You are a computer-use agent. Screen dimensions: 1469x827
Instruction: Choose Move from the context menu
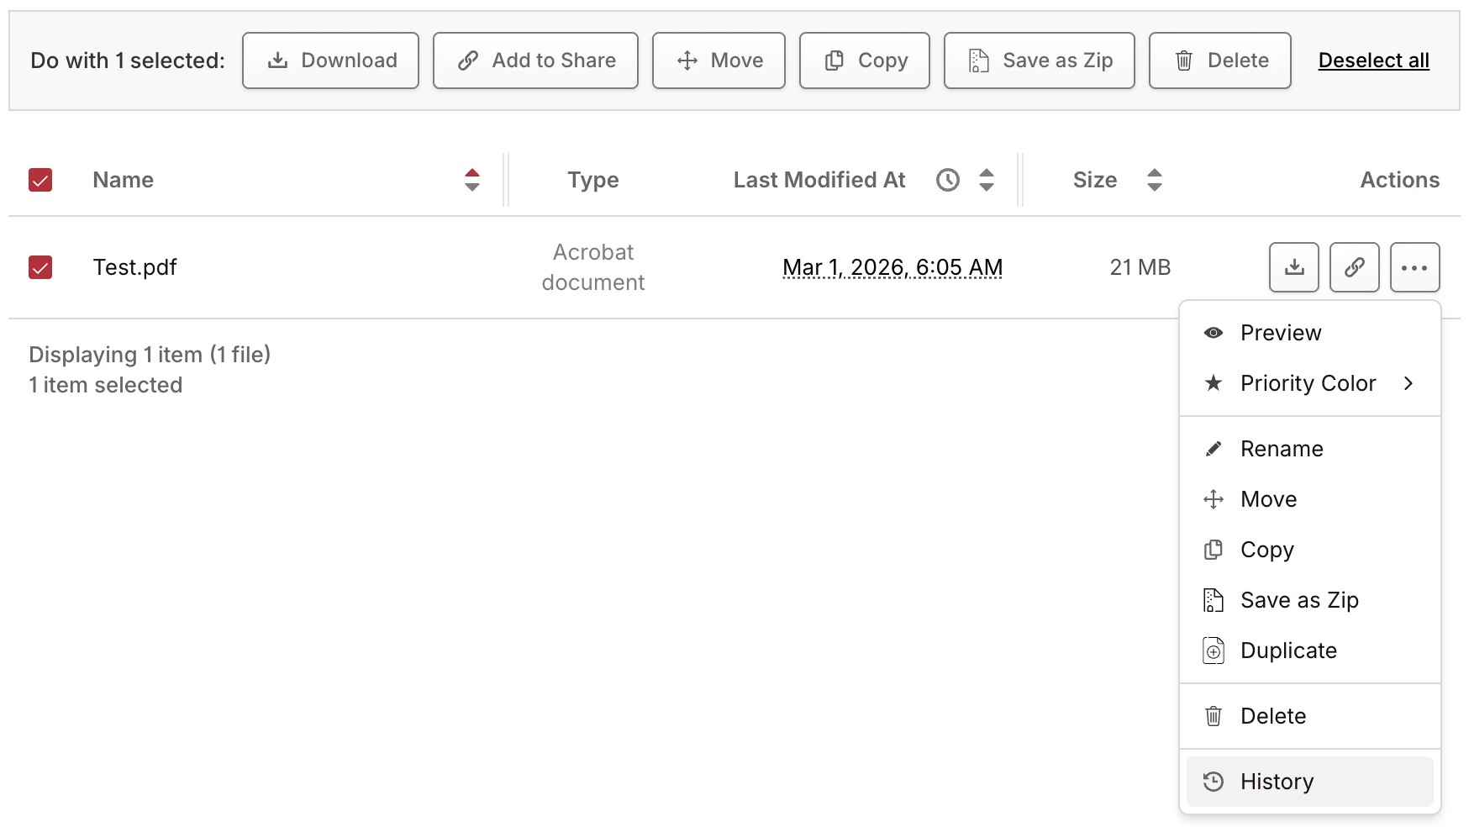point(1310,499)
